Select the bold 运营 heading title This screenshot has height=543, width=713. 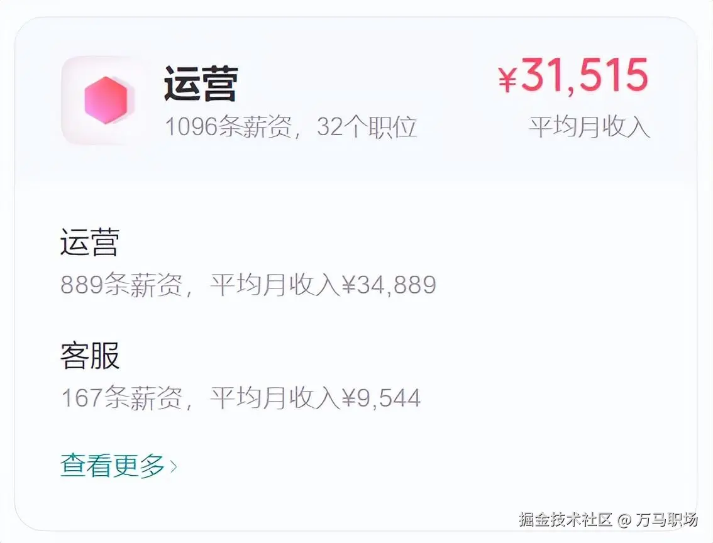pyautogui.click(x=200, y=85)
